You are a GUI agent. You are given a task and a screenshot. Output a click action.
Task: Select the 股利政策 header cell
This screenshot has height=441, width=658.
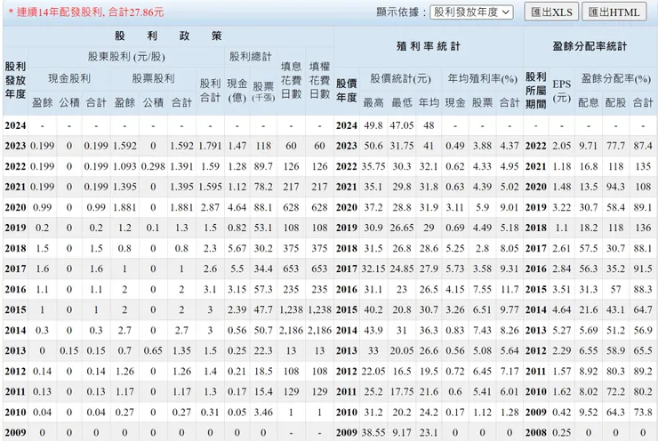point(168,36)
